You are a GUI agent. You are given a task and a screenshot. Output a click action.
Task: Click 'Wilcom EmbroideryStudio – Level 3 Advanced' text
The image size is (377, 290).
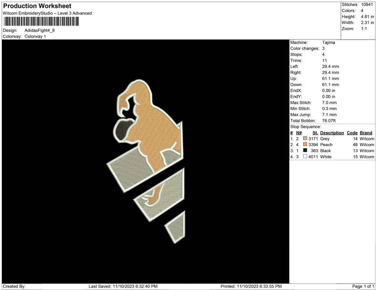[x=47, y=13]
